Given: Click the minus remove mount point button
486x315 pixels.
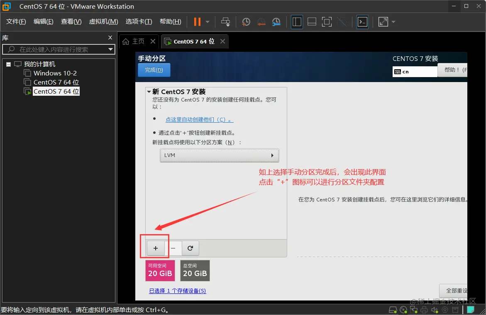Looking at the screenshot, I should (173, 248).
